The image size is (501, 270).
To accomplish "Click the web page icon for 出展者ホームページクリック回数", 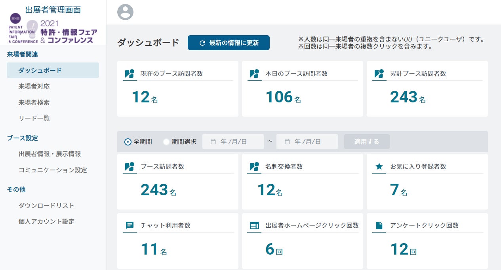I will click(254, 225).
